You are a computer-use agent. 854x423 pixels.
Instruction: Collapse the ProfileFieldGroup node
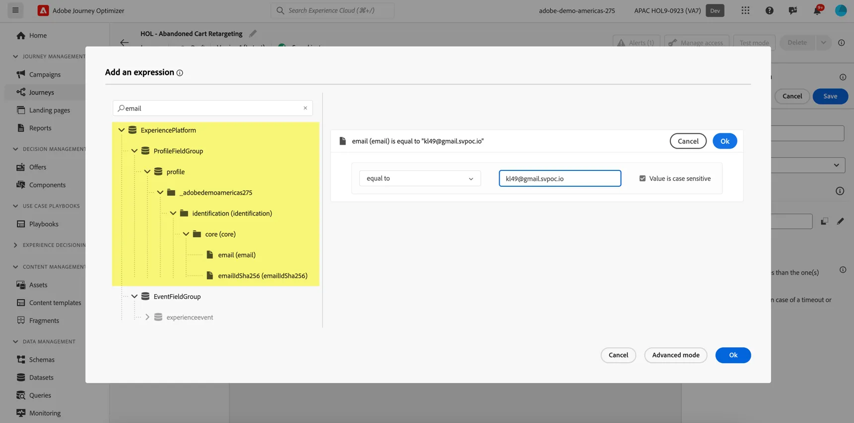134,151
